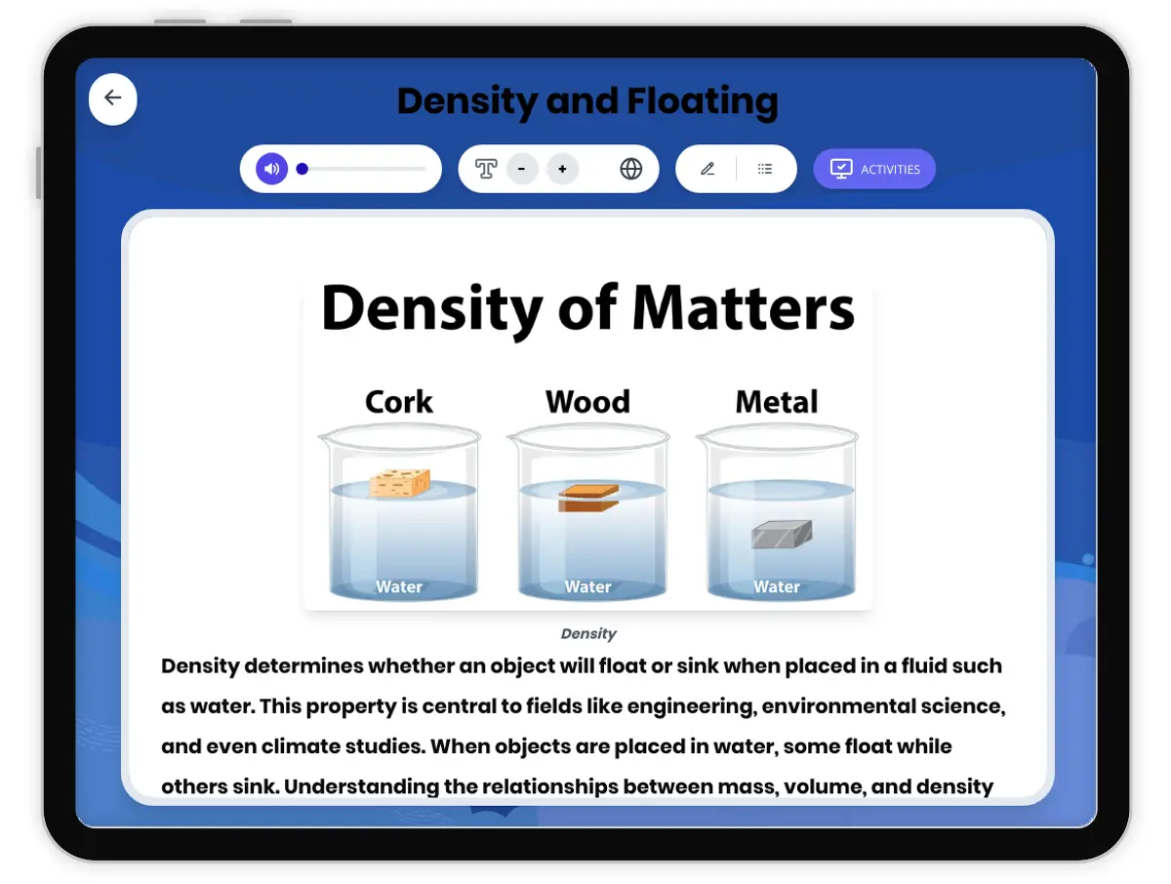Select the pencil annotation tool

click(x=707, y=169)
